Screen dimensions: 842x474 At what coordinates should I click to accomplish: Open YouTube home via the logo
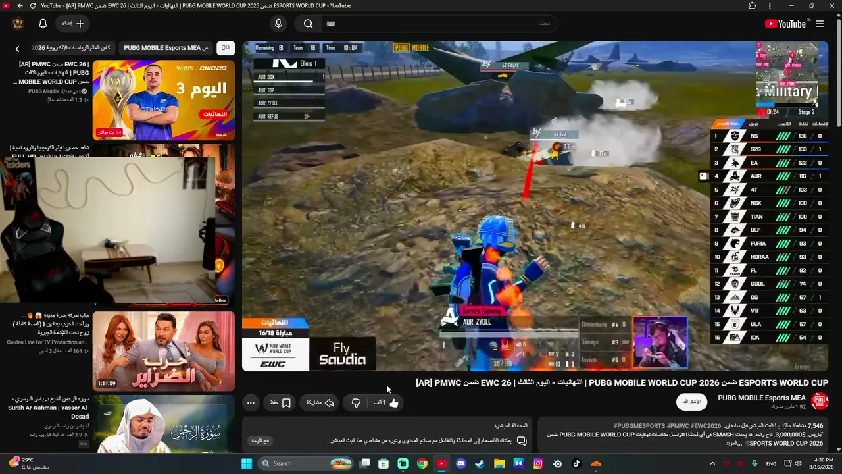pos(785,24)
